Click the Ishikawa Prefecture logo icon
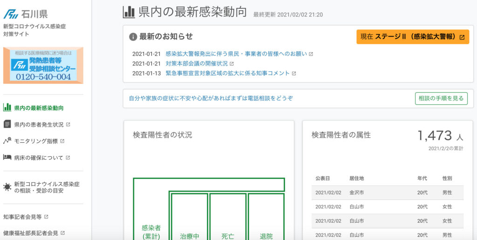477x240 pixels. click(11, 14)
